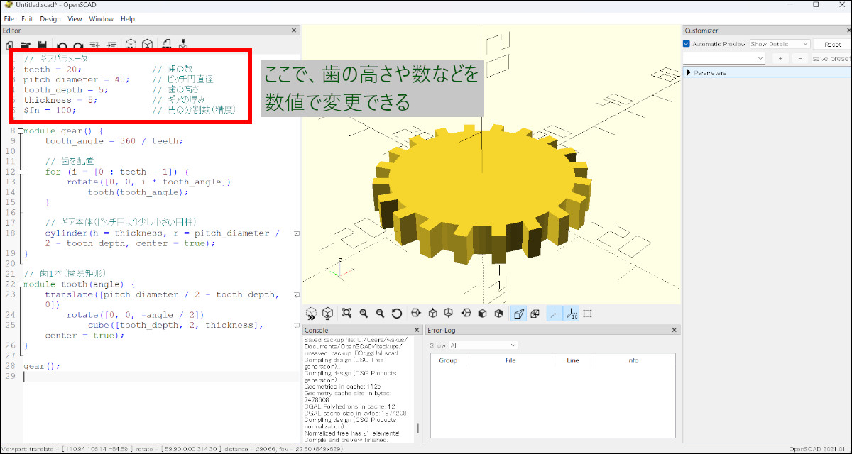This screenshot has height=454, width=852.
Task: Switch to the Right view cube icon
Action: 415,314
